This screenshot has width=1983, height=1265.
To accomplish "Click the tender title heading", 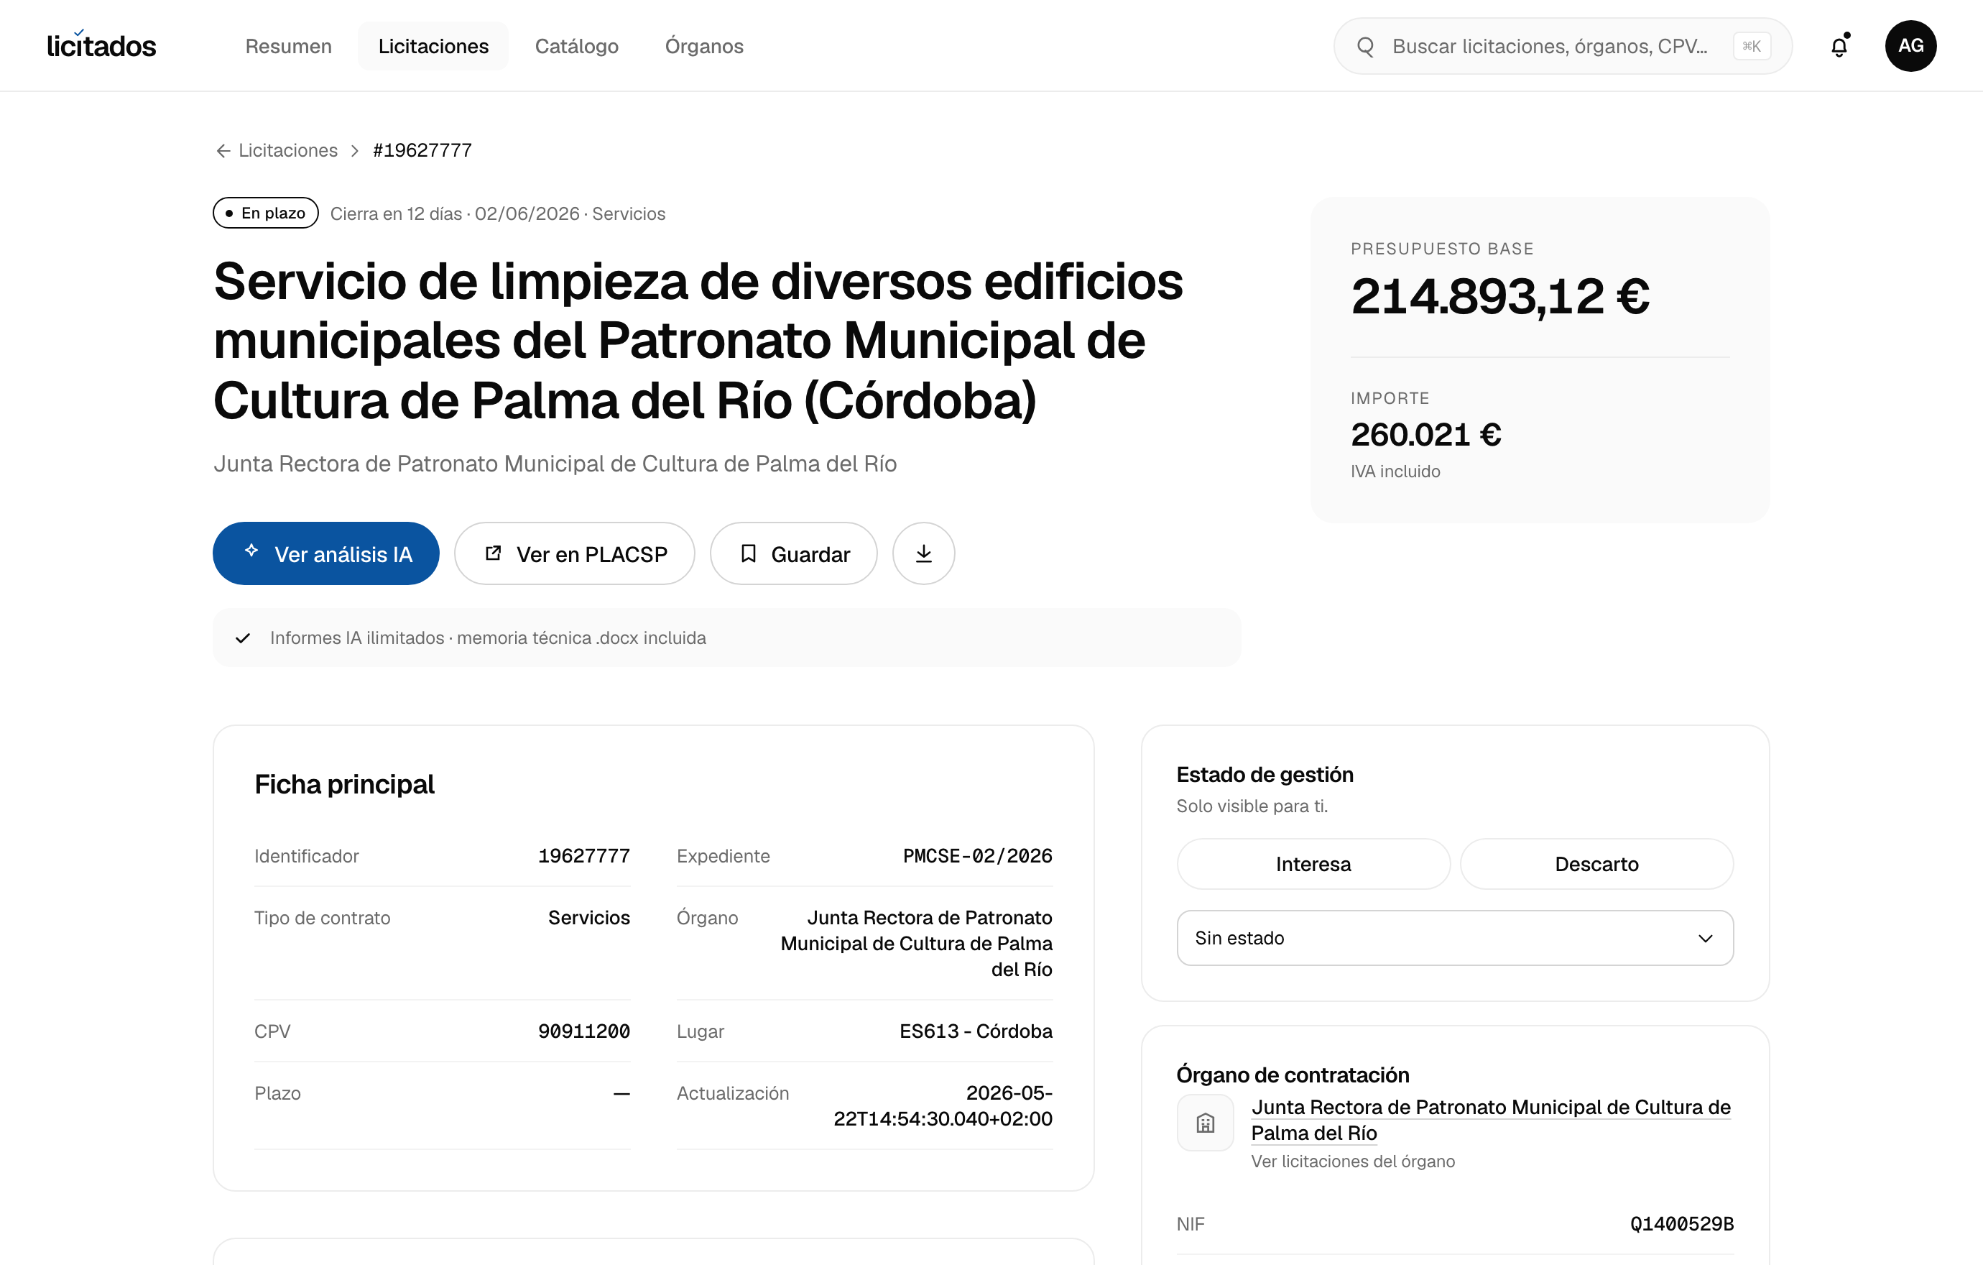I will [x=698, y=341].
